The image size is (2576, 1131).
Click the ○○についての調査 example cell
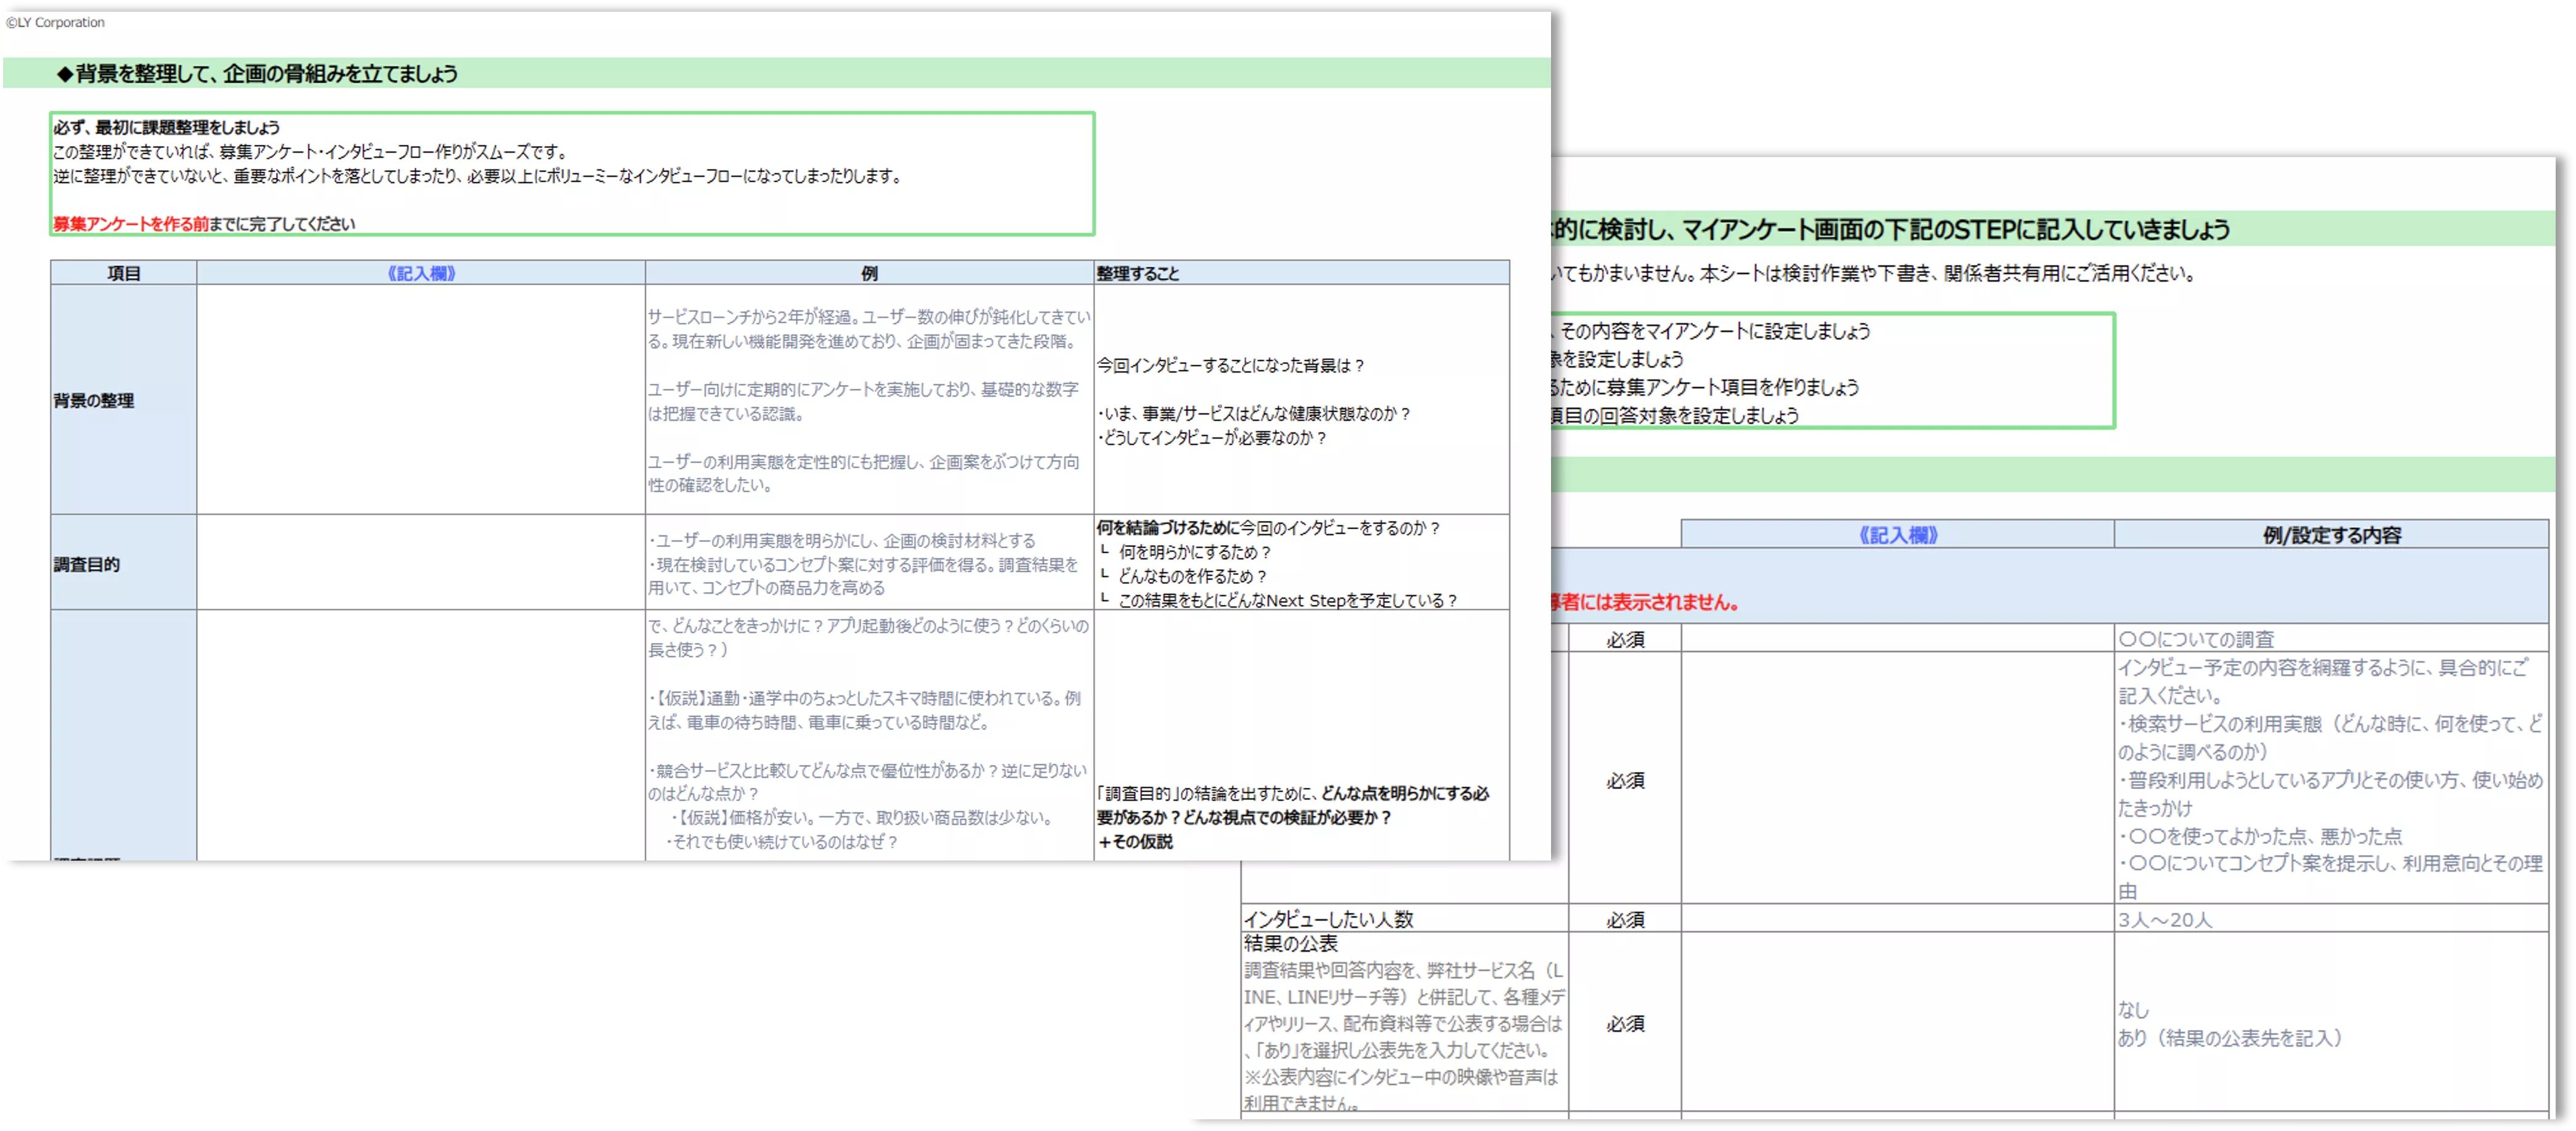point(2196,639)
